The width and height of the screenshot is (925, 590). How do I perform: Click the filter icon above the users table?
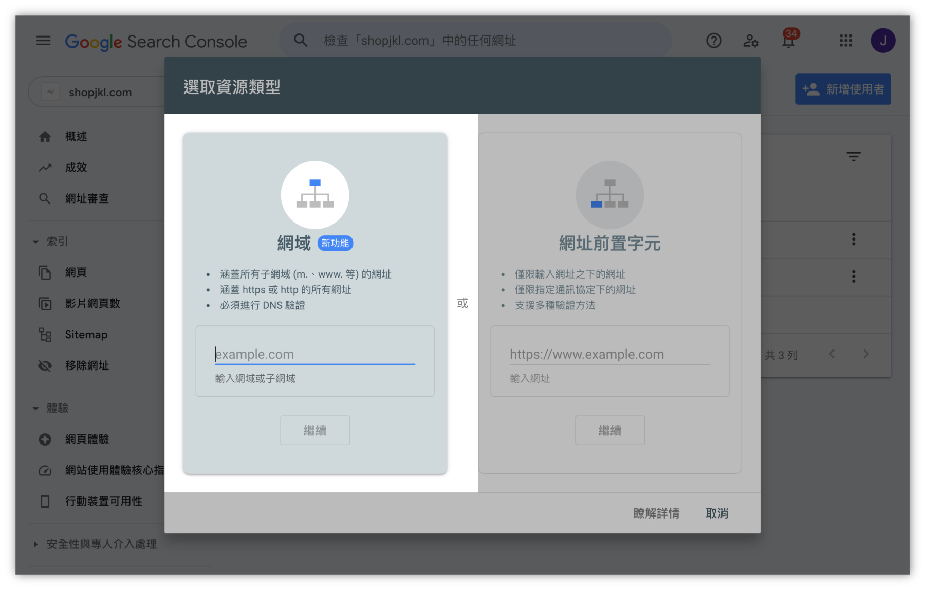[x=854, y=156]
